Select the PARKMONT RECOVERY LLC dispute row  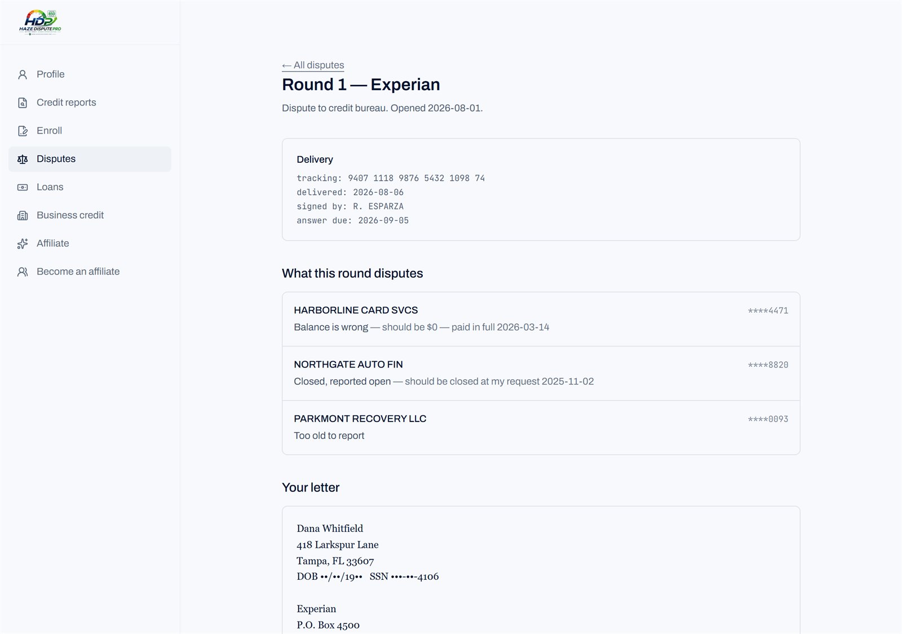click(x=541, y=427)
